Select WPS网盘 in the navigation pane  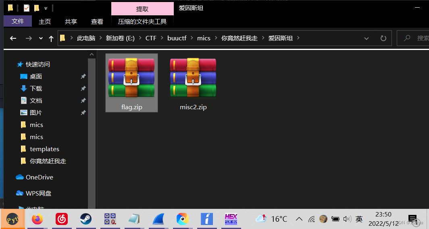pos(38,193)
